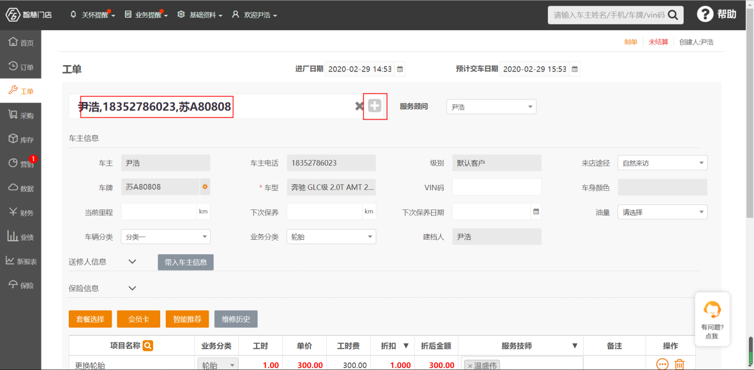Image resolution: width=754 pixels, height=370 pixels.
Task: Open calendar icon for 下次保养日期
Action: coord(536,212)
